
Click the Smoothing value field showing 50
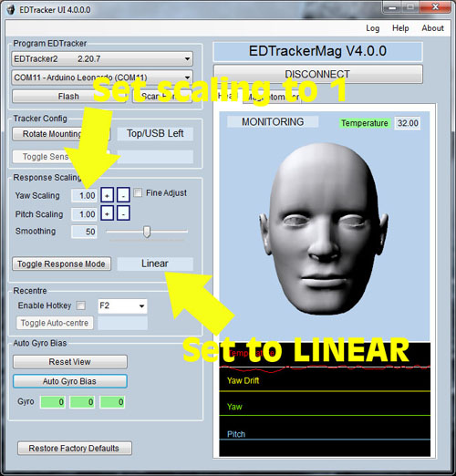[x=84, y=232]
